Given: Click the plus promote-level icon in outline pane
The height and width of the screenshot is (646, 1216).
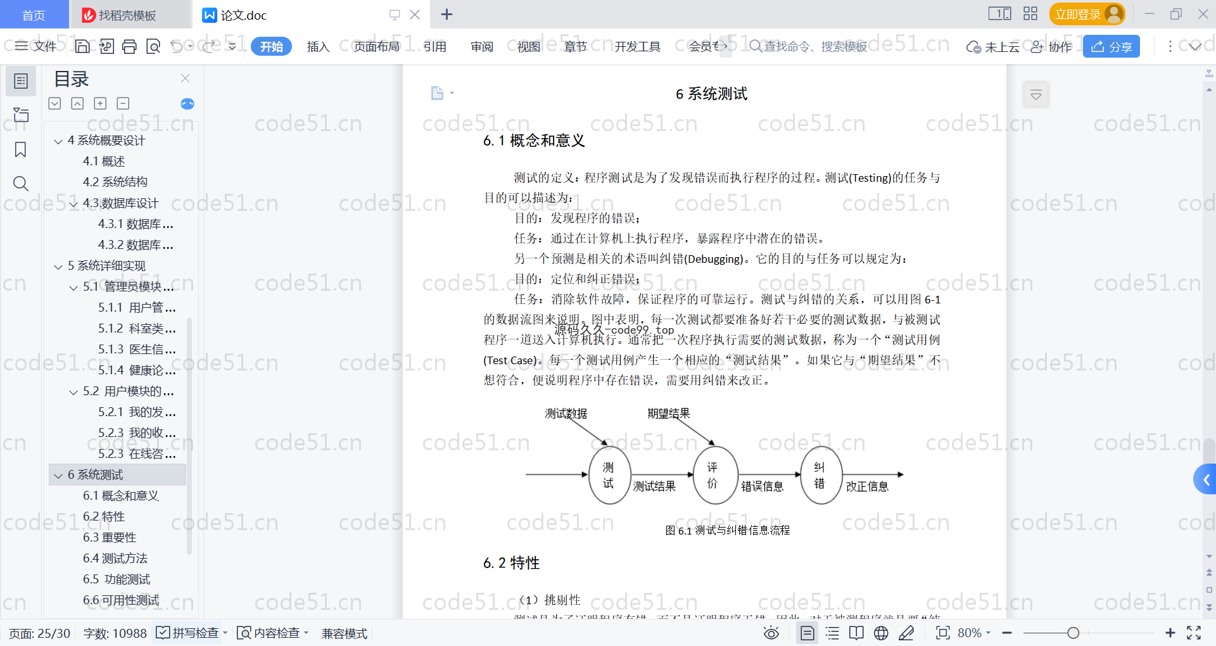Looking at the screenshot, I should coord(100,103).
